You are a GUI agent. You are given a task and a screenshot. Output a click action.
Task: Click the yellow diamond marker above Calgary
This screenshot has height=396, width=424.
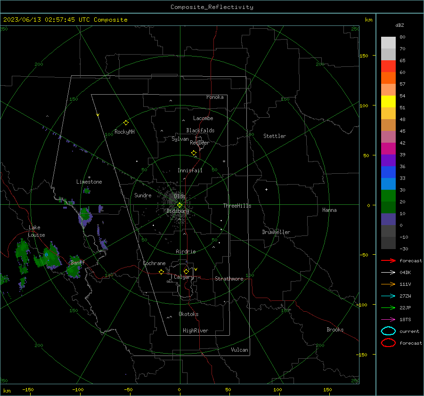click(186, 271)
